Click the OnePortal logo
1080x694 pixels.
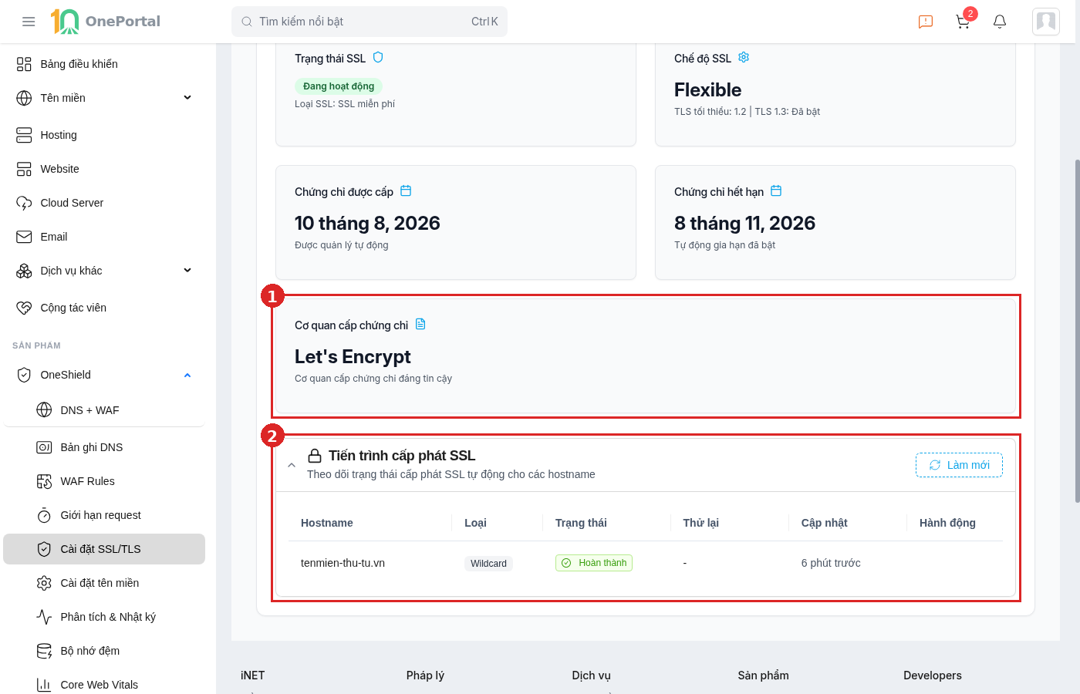coord(106,22)
